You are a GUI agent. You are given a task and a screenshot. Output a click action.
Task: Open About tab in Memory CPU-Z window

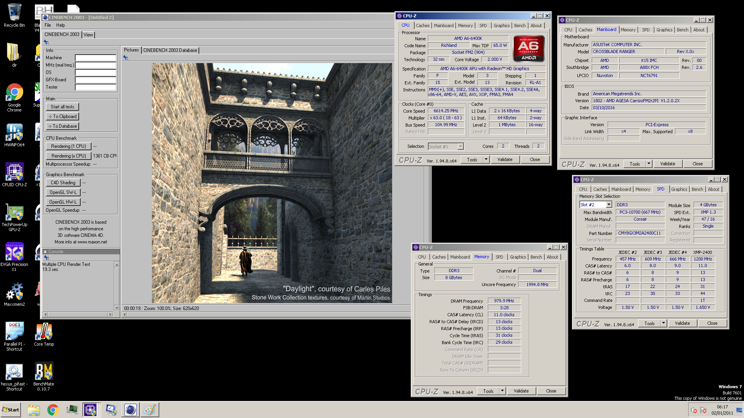point(553,257)
